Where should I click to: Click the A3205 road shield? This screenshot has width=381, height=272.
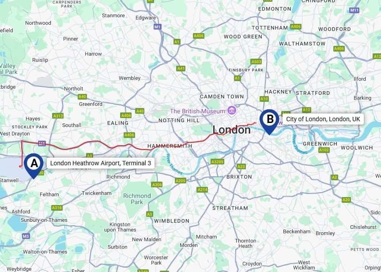point(217,162)
